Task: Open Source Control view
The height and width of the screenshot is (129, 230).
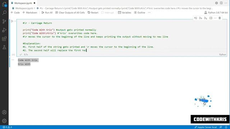Action: tap(4, 21)
